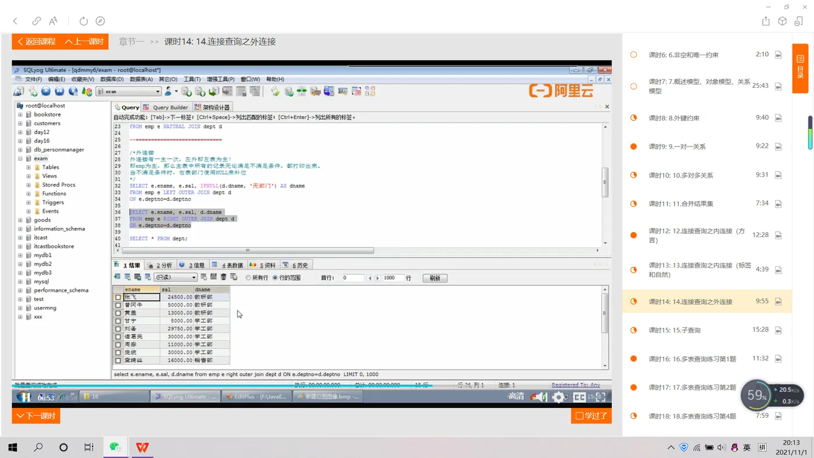Click delete trash icon in result toolbar
This screenshot has height=458, width=814.
pos(223,277)
